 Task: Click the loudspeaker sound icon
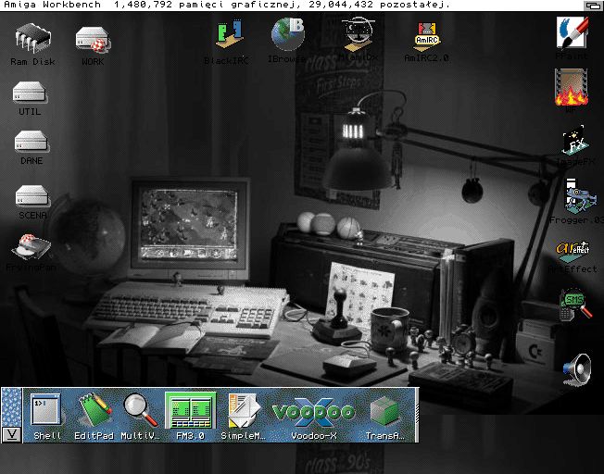[576, 369]
